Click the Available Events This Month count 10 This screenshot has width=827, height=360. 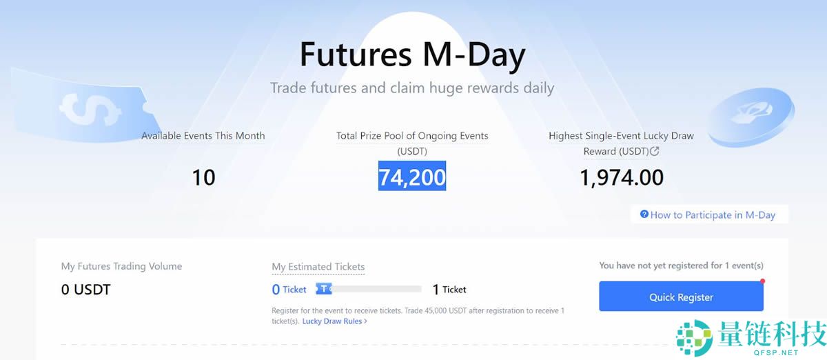tap(203, 177)
